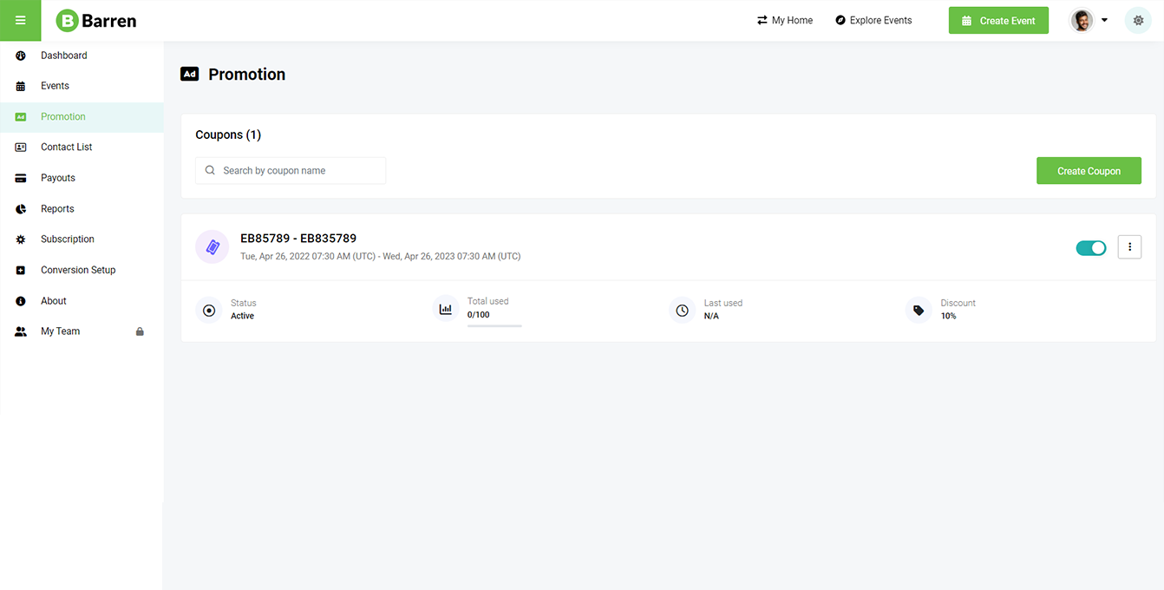The width and height of the screenshot is (1164, 590).
Task: Click the Total used chart icon
Action: [x=446, y=309]
